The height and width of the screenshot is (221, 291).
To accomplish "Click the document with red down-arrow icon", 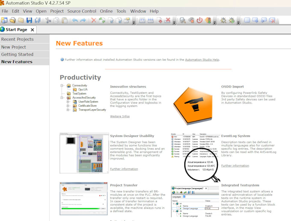I will click(x=160, y=20).
